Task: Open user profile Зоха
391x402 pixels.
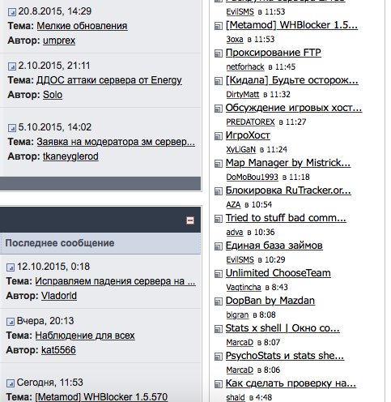Action: [x=235, y=40]
